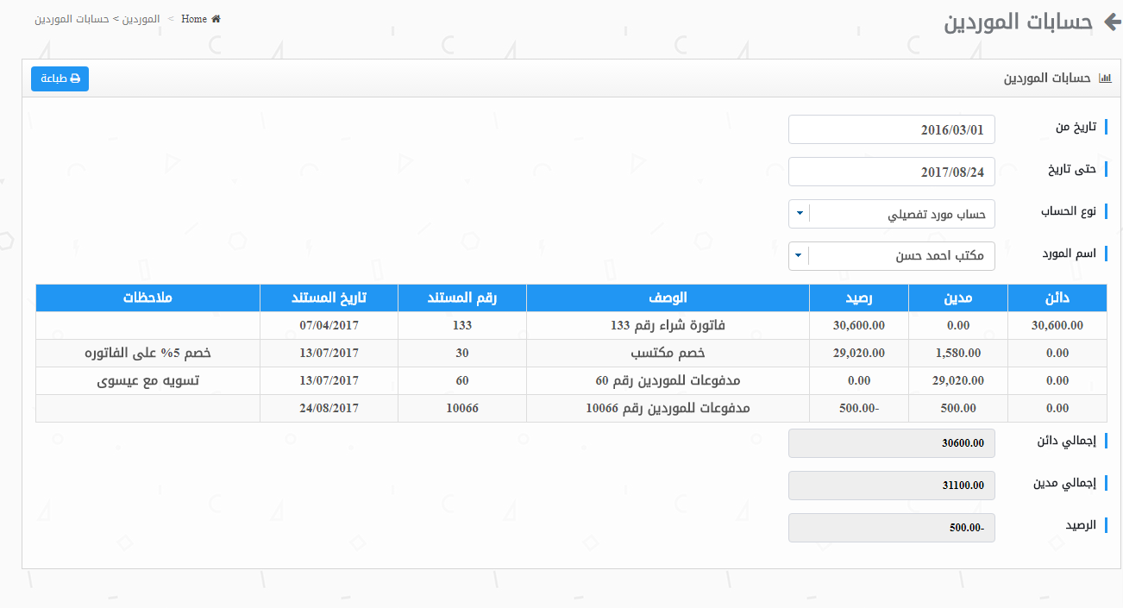This screenshot has height=608, width=1123.
Task: Click the مدين column header
Action: click(957, 298)
